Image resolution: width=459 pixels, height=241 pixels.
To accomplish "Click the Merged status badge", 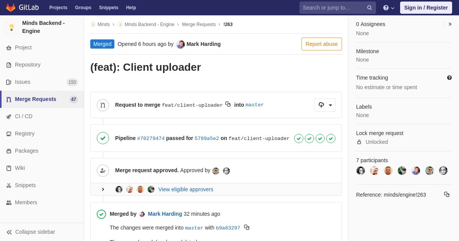I will pyautogui.click(x=102, y=44).
